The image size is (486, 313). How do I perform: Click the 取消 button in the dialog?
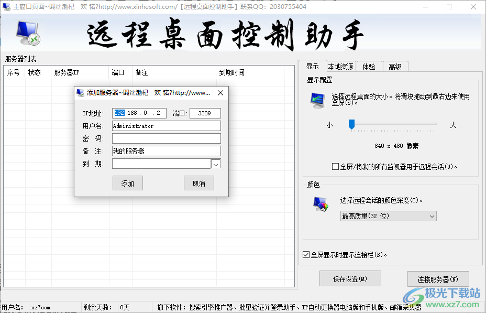coord(199,183)
